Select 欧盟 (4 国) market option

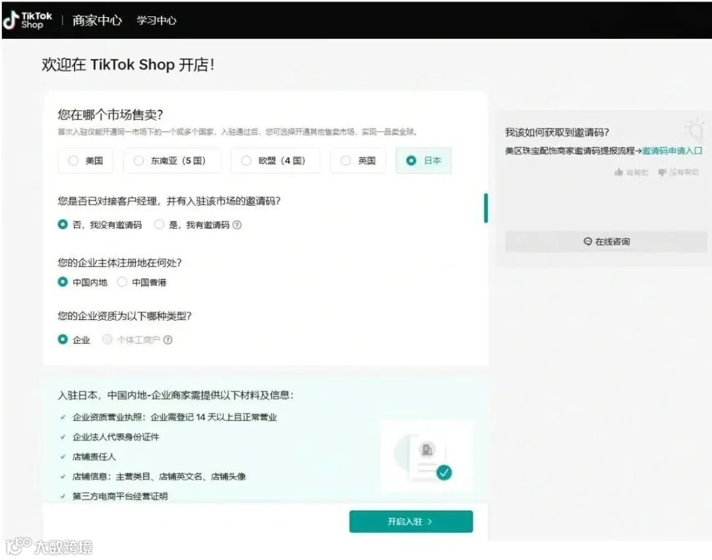275,160
